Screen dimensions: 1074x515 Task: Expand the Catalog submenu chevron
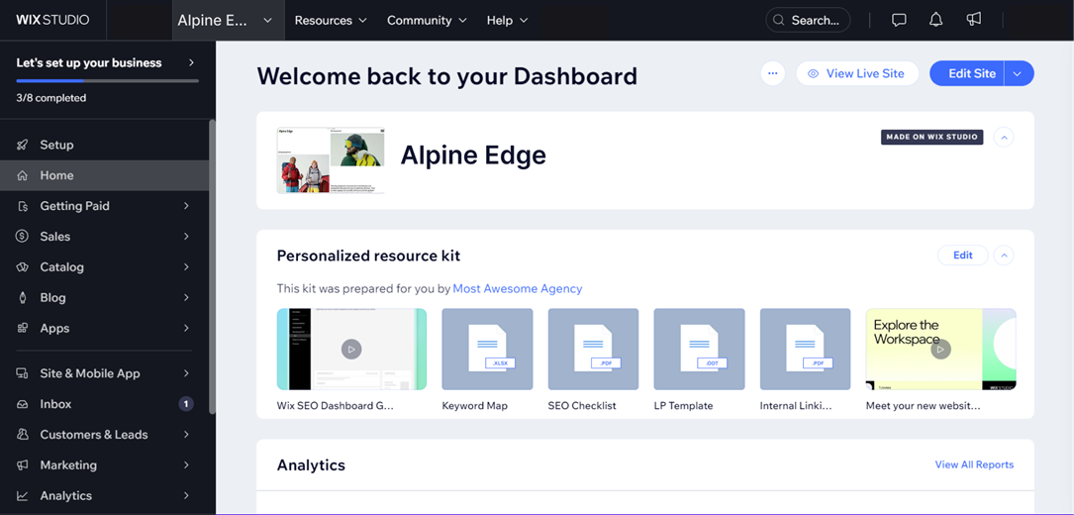(186, 266)
